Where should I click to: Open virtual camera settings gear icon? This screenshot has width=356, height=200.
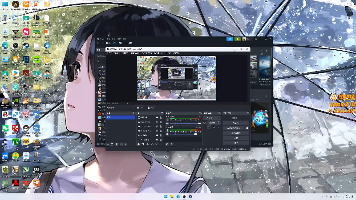pos(247,128)
